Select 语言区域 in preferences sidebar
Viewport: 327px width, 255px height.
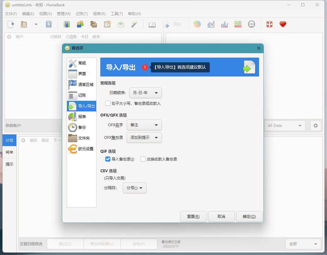[x=81, y=85]
